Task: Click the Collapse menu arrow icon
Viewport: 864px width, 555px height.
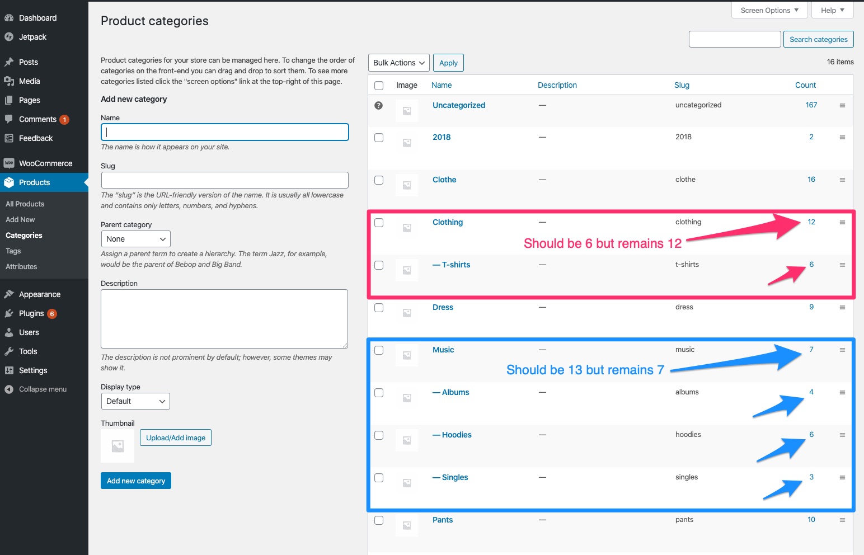Action: [x=9, y=389]
